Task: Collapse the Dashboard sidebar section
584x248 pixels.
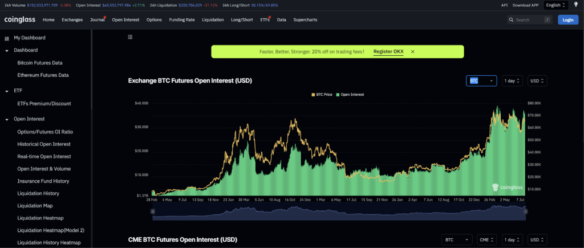Action: (x=7, y=50)
